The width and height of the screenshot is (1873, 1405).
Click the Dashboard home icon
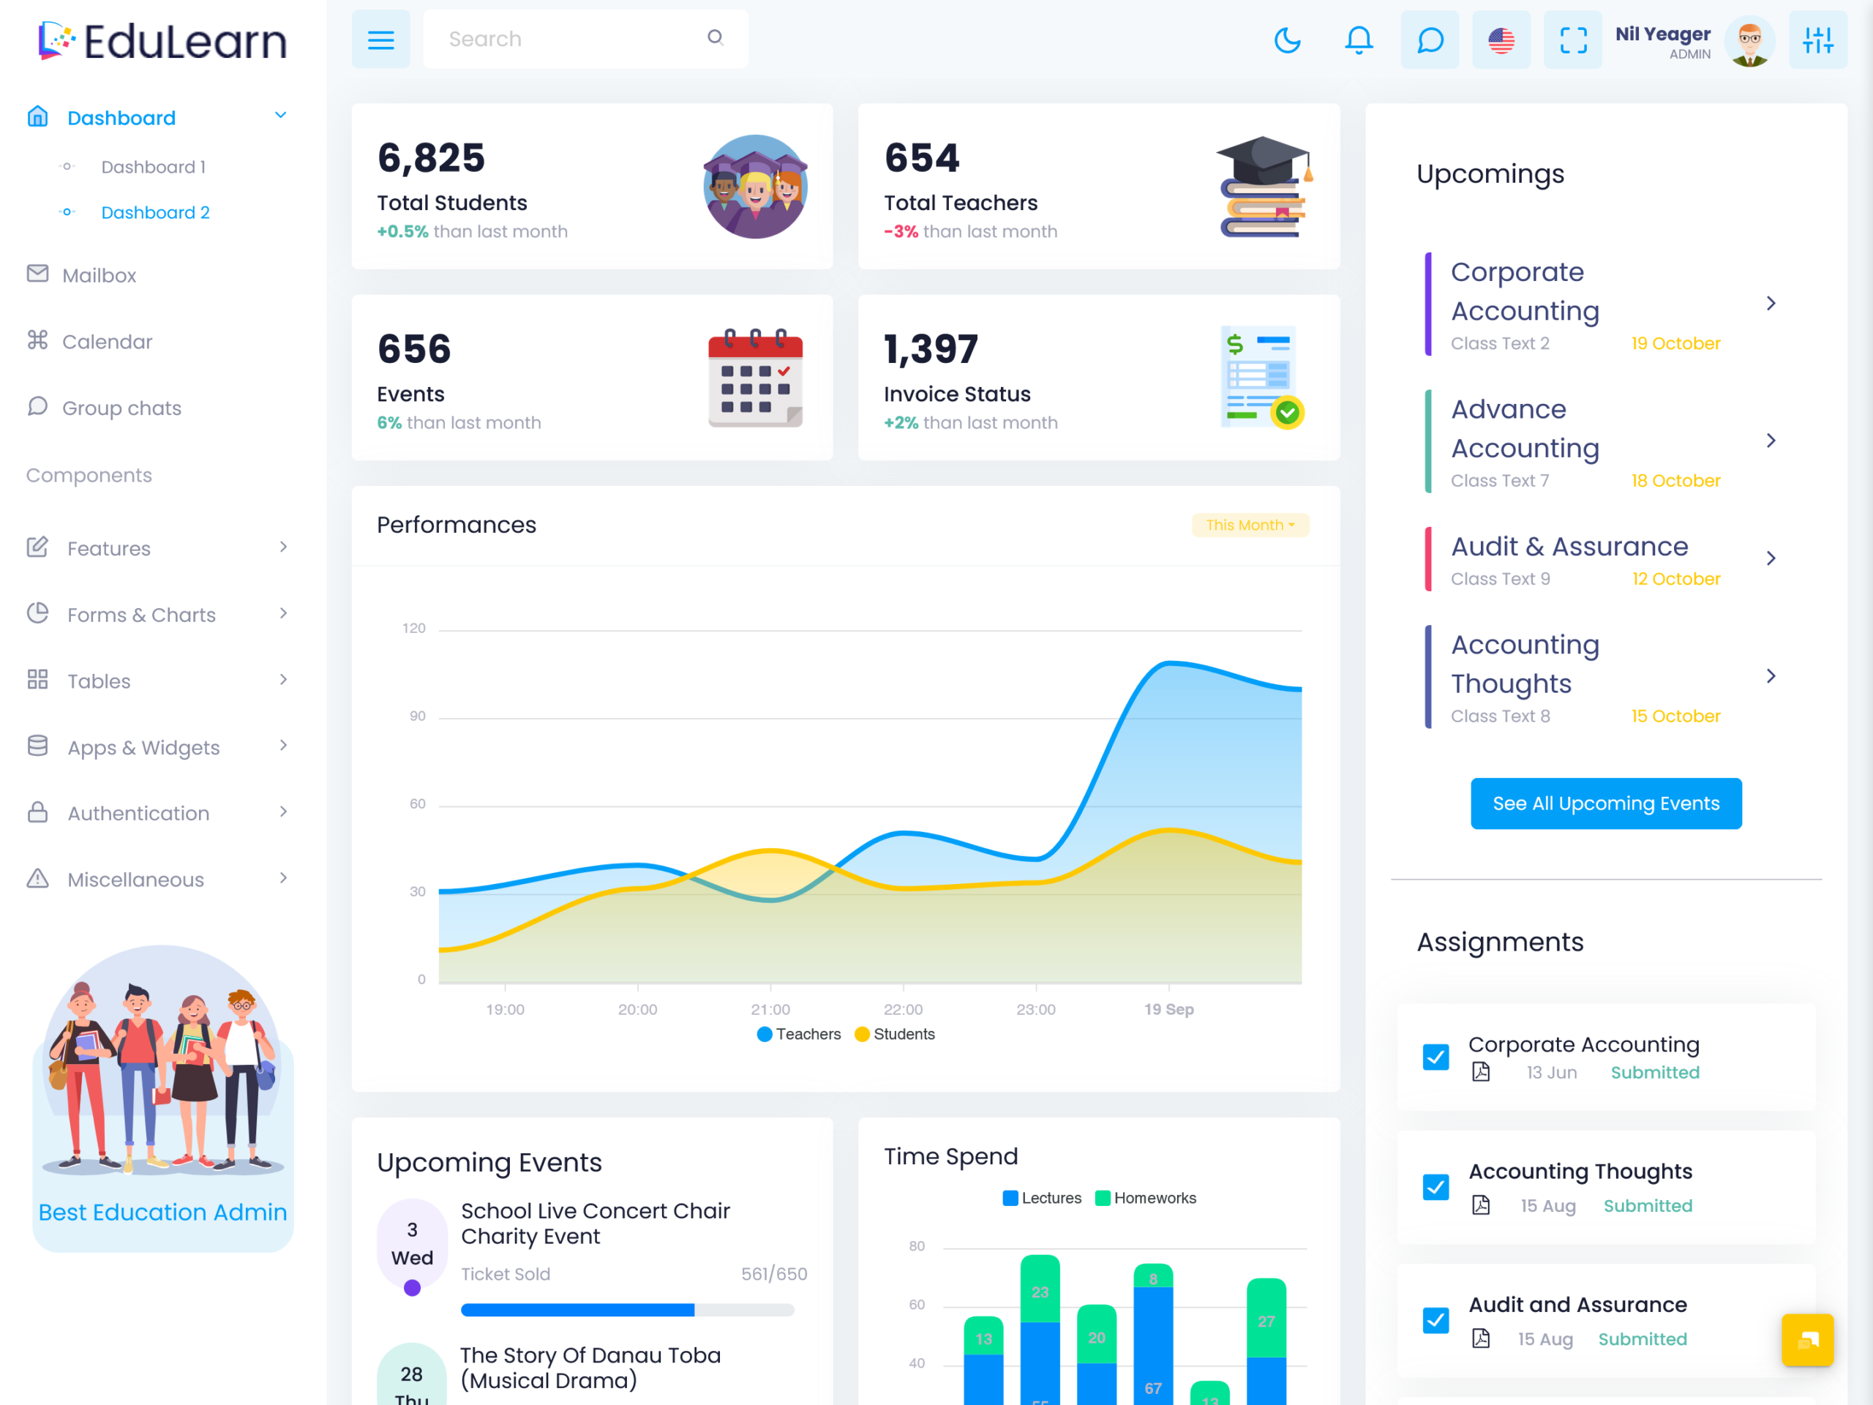click(x=37, y=116)
